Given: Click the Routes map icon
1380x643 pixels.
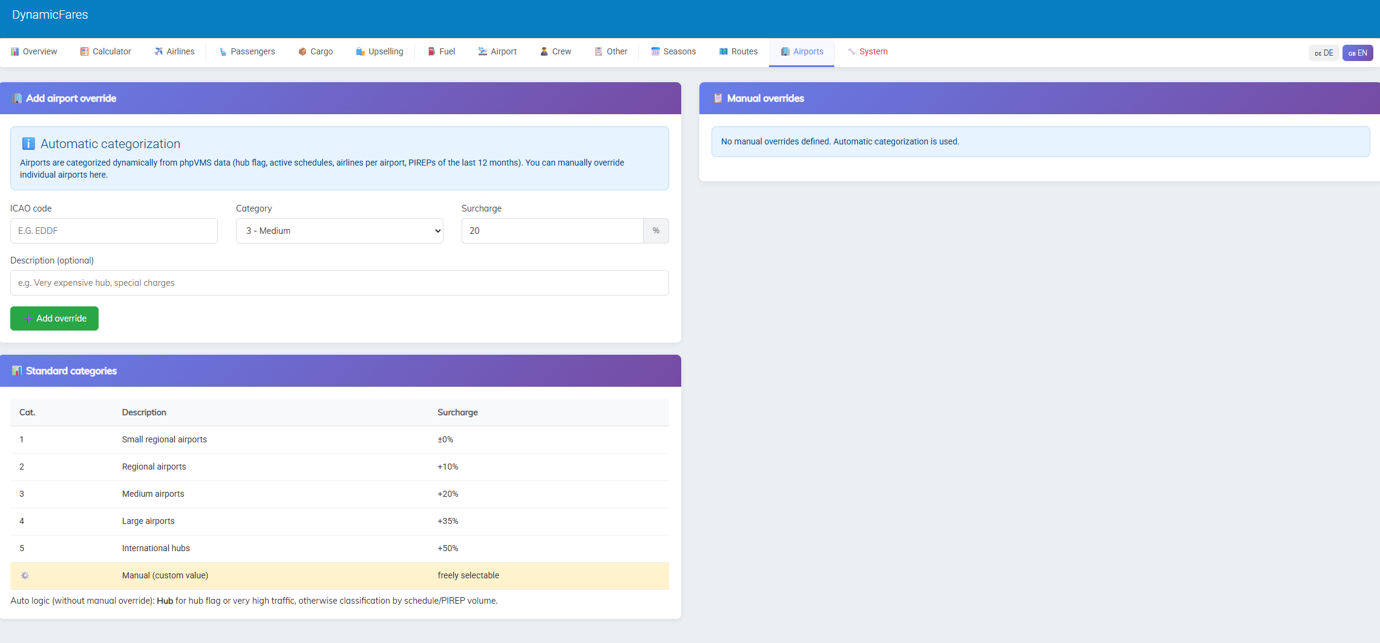Looking at the screenshot, I should (x=723, y=52).
